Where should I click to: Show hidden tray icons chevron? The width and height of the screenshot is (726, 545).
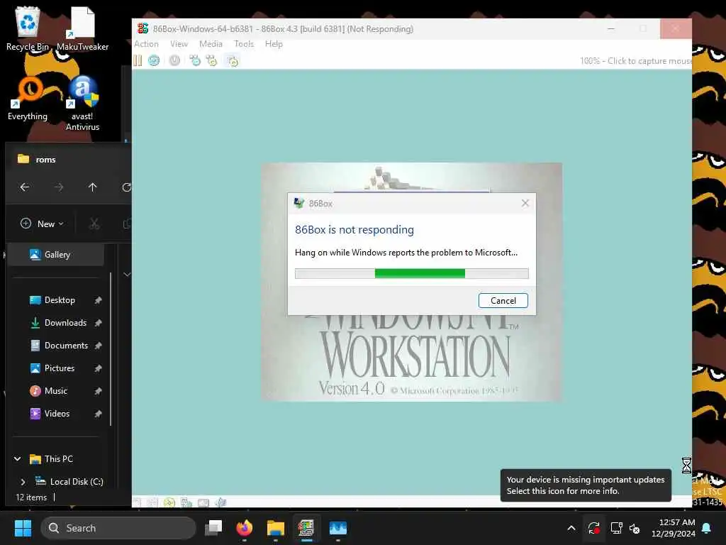click(x=571, y=528)
